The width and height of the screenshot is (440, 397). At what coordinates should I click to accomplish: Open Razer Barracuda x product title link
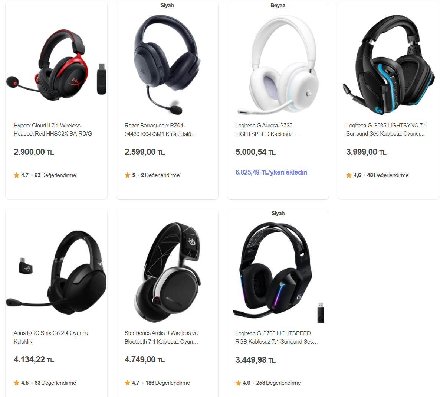click(161, 130)
